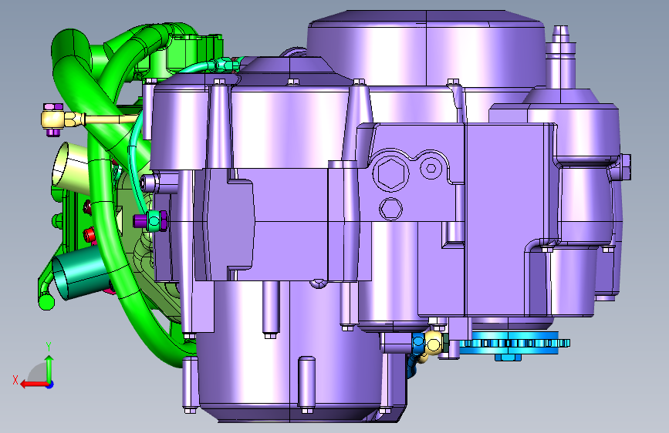Select the large round top engine cover

click(x=426, y=47)
